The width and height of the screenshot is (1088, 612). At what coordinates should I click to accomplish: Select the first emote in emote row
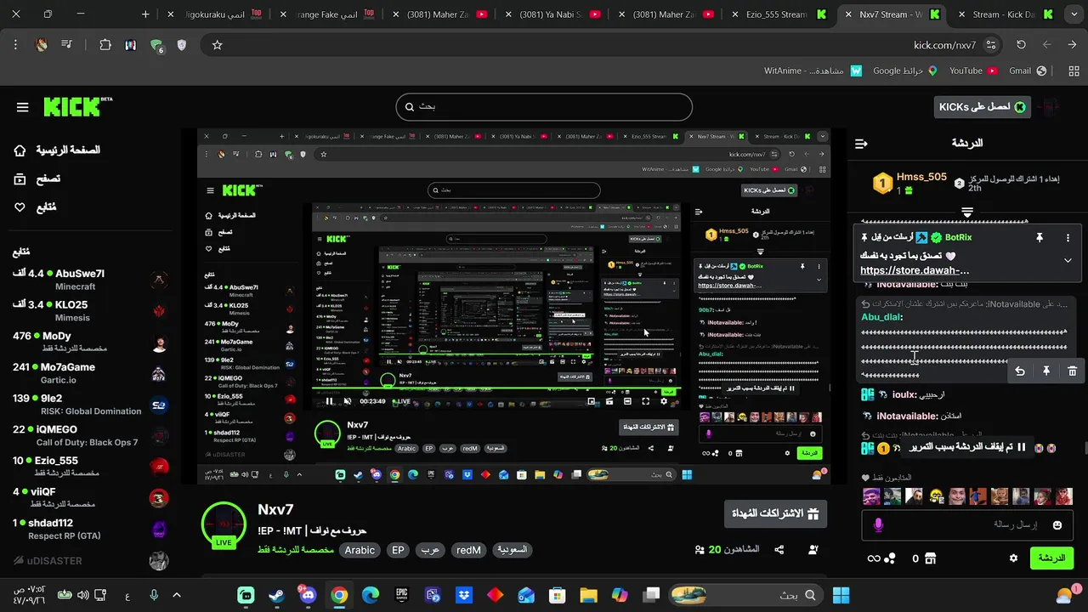871,496
